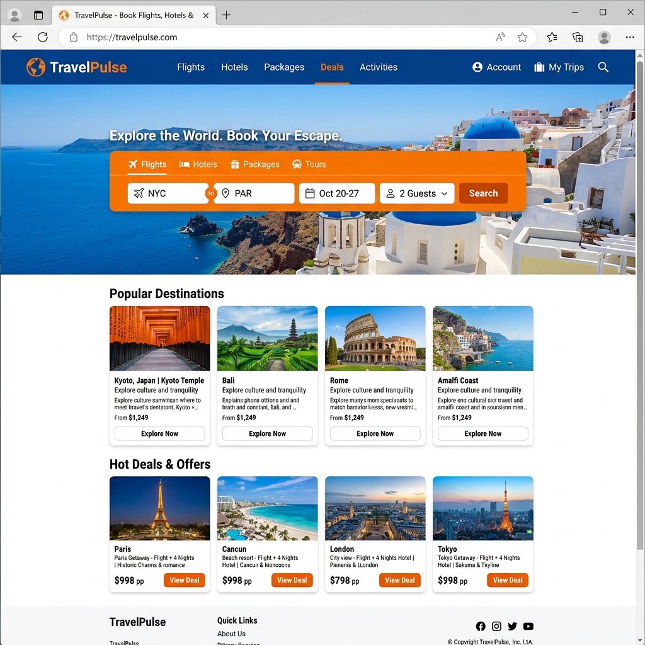The image size is (645, 645).
Task: Click View Deal for Paris
Action: click(185, 580)
